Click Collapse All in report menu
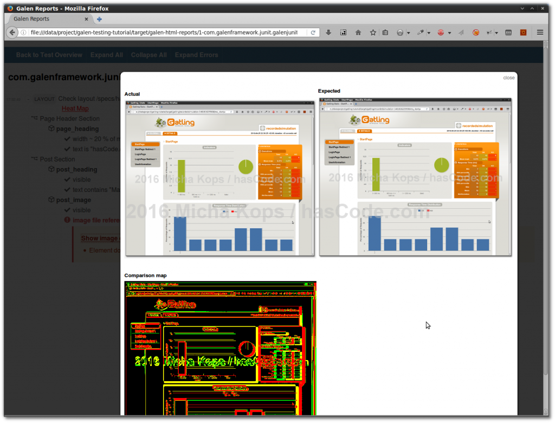The image size is (555, 423). point(149,55)
